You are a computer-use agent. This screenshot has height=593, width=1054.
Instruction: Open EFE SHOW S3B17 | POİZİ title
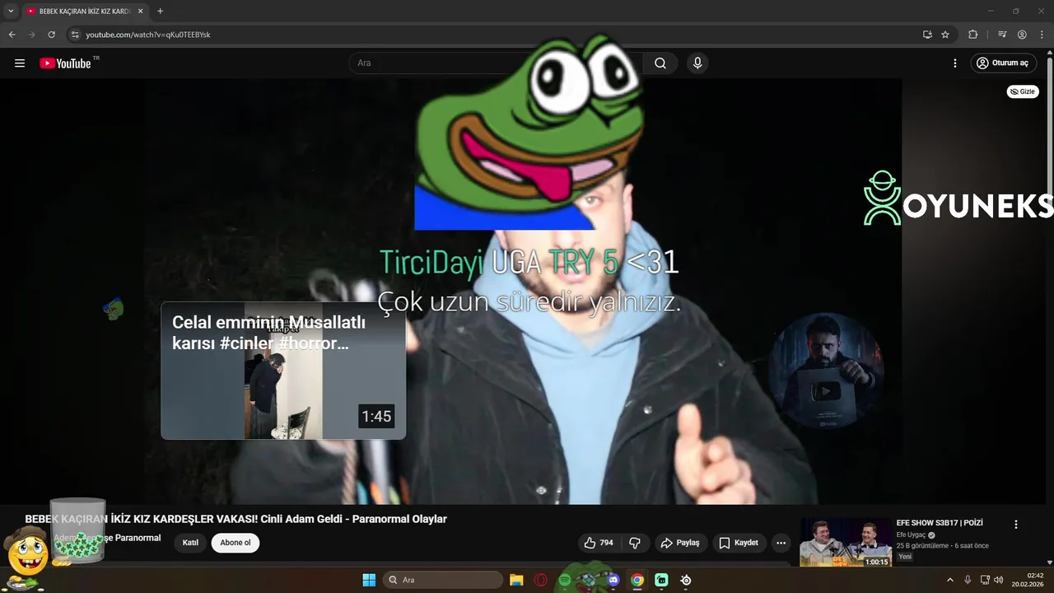point(940,523)
